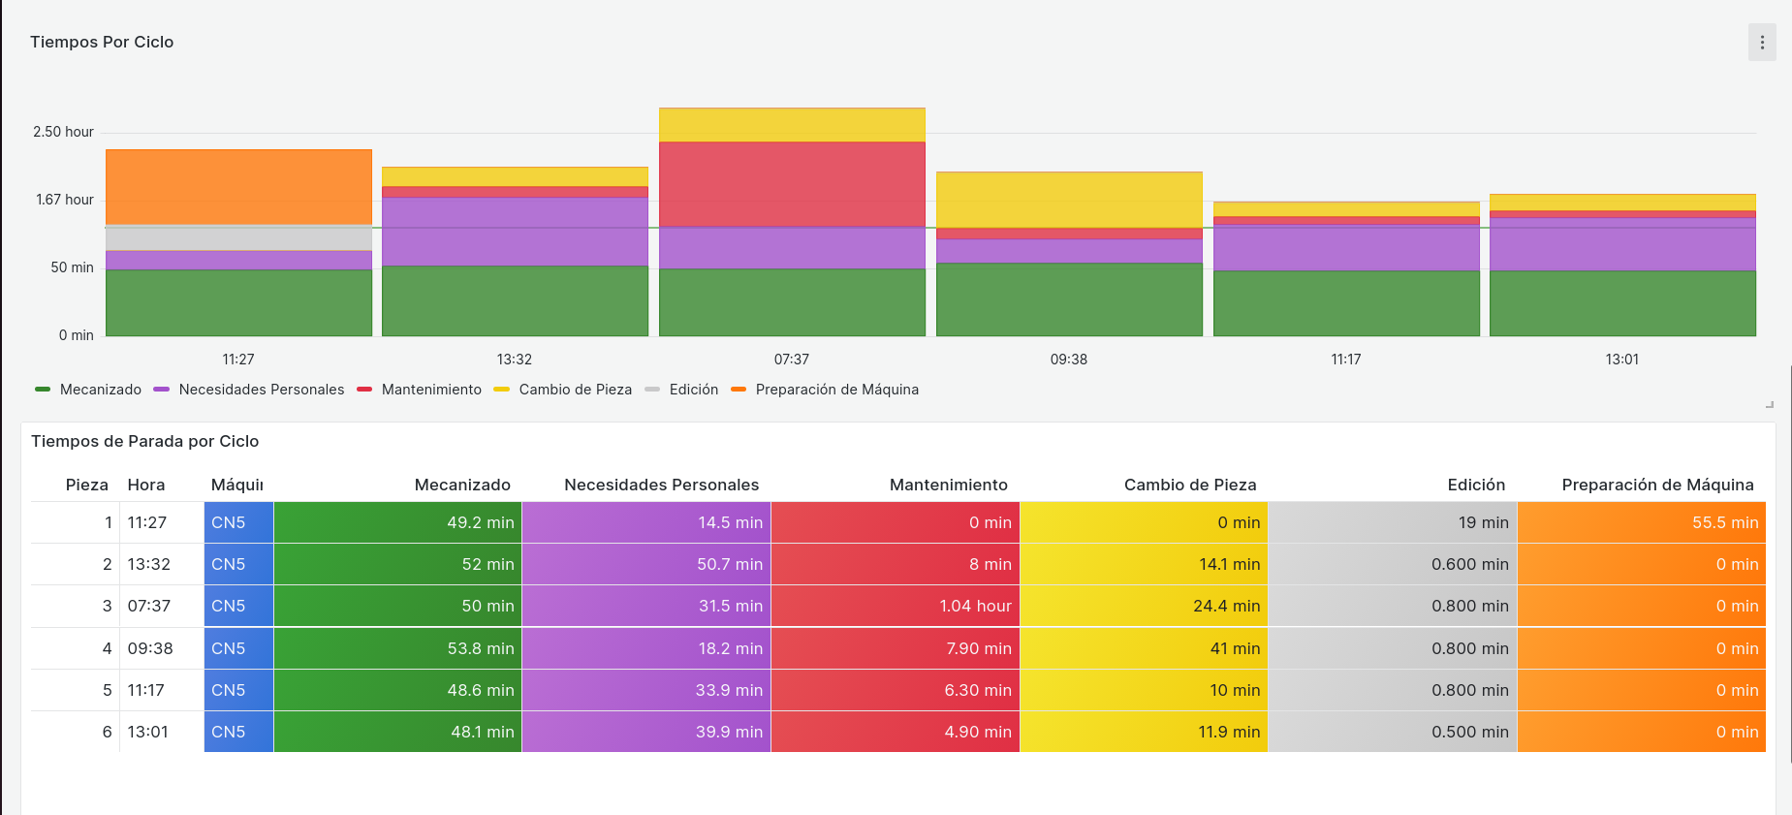This screenshot has height=815, width=1792.
Task: Sort table by Pieza column header
Action: (x=86, y=485)
